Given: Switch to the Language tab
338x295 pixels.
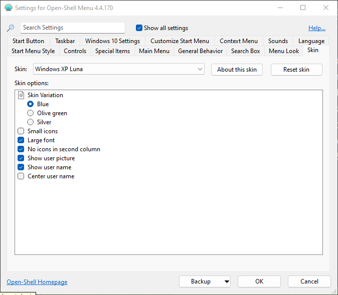Looking at the screenshot, I should pyautogui.click(x=311, y=41).
